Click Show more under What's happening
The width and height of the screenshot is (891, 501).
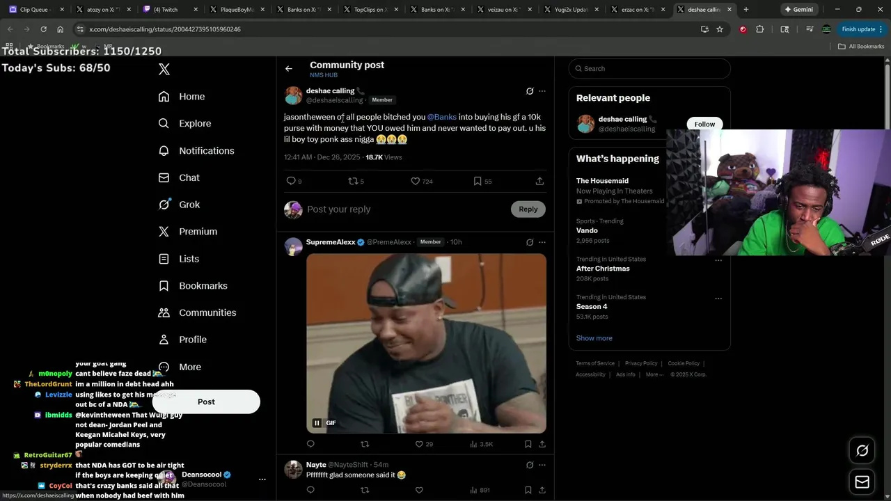coord(594,338)
